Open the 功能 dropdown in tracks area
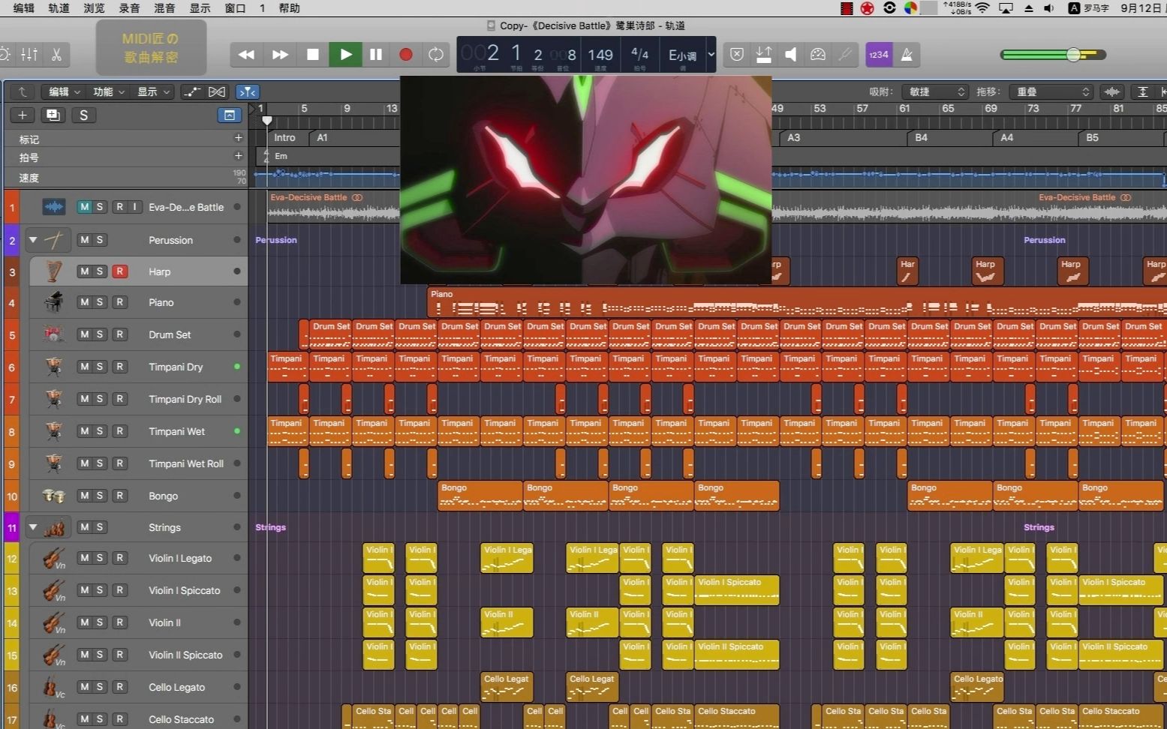 (x=108, y=91)
